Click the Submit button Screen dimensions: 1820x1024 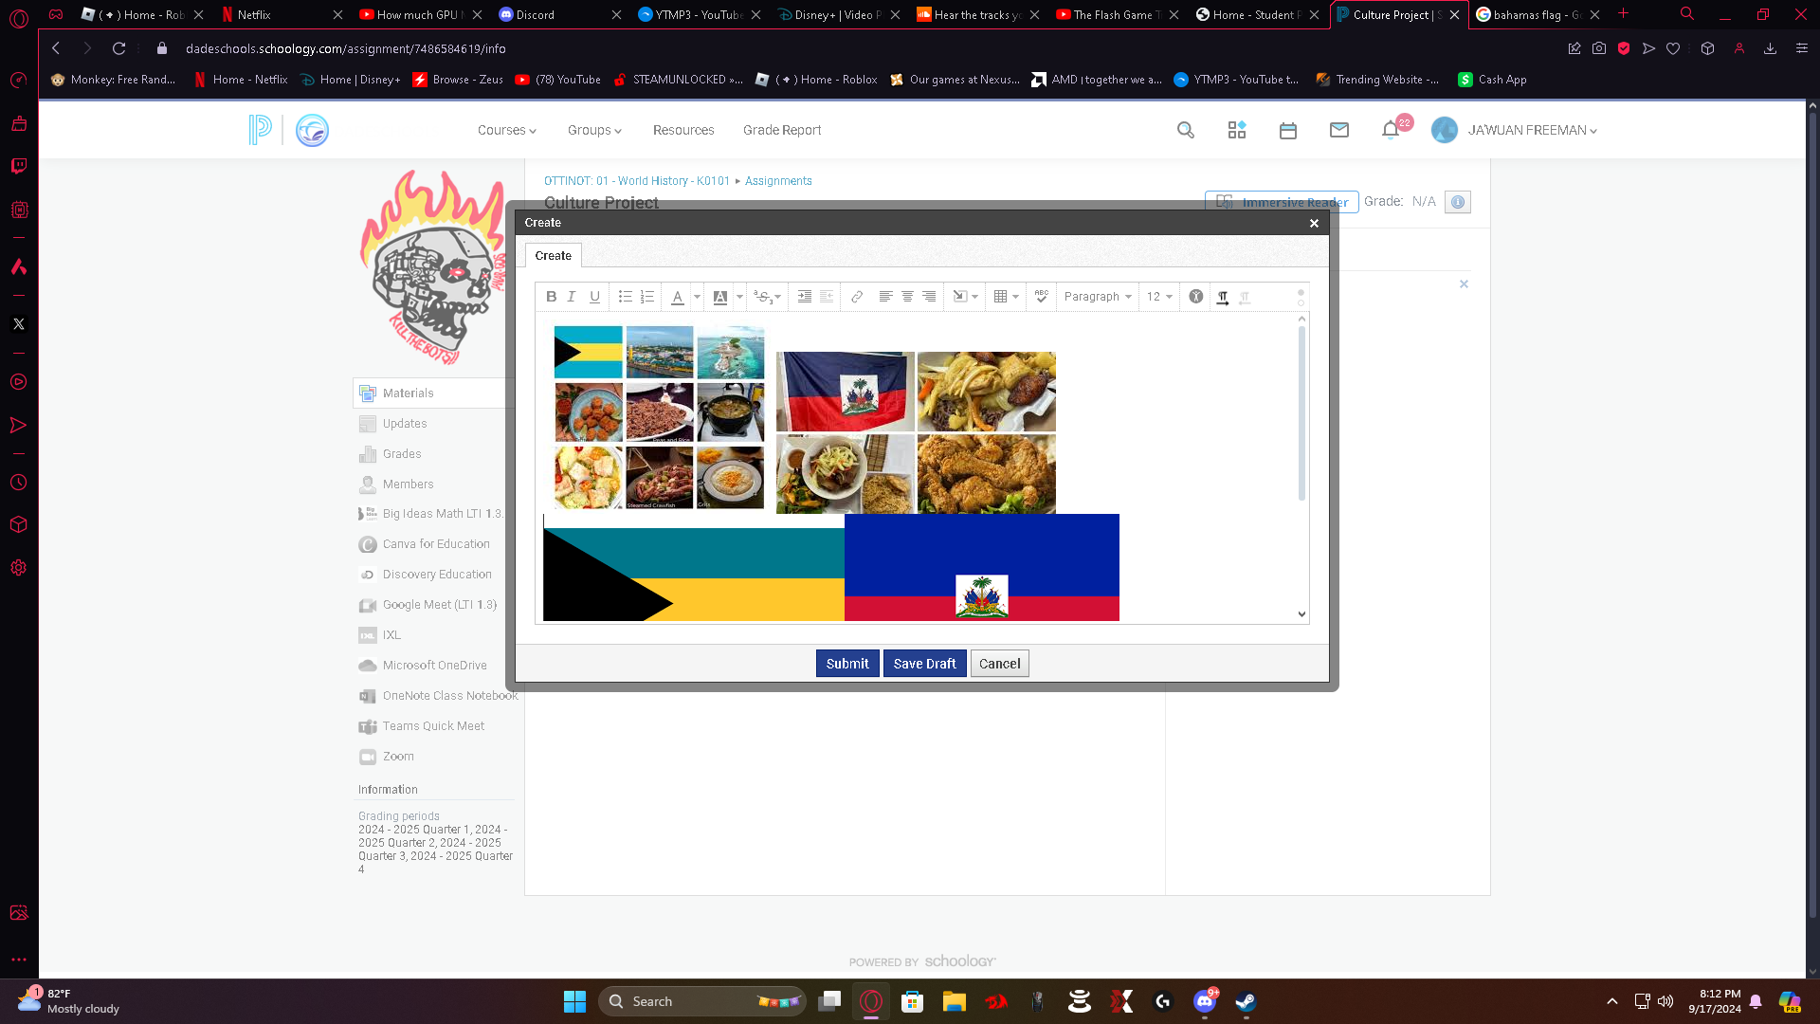pyautogui.click(x=846, y=664)
